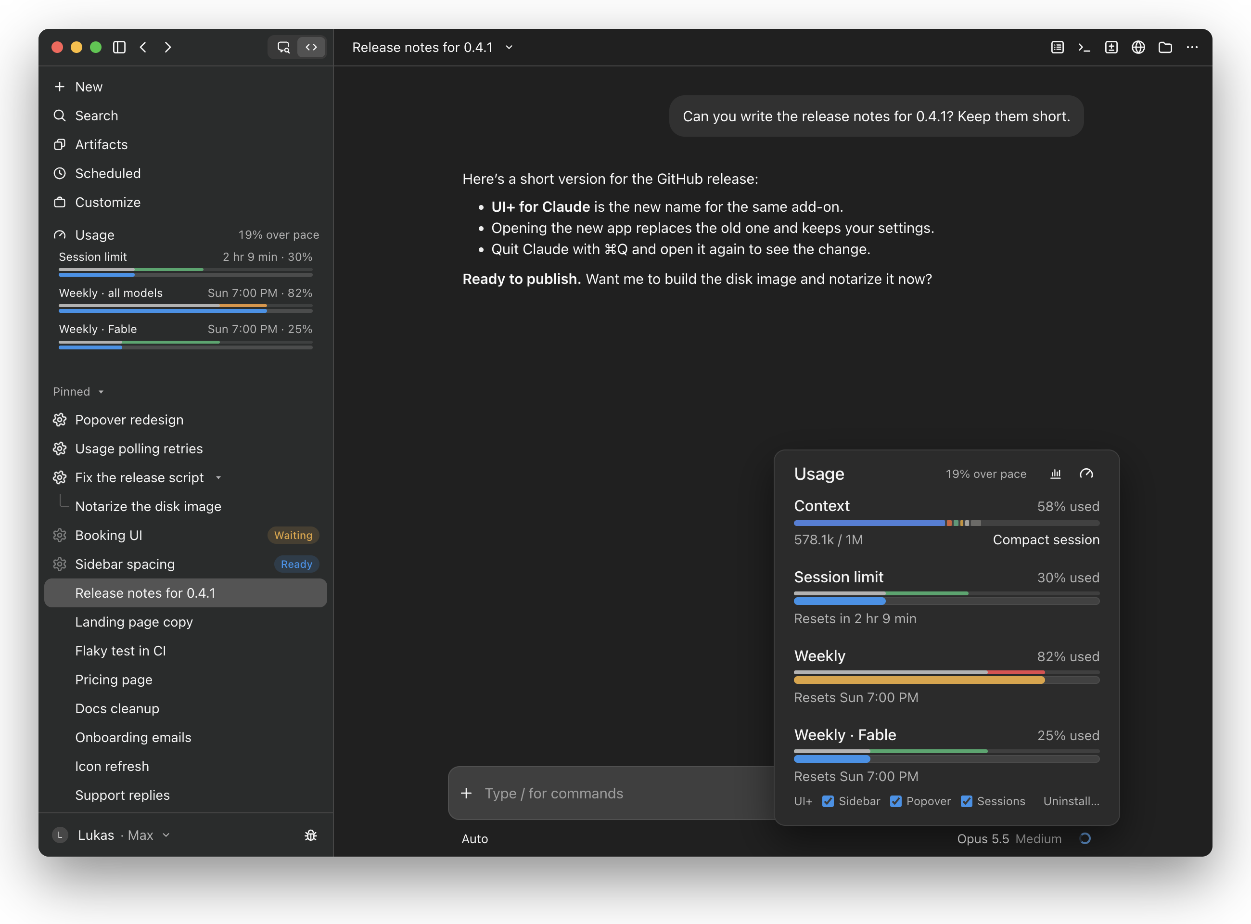Expand the session title dropdown chevron

(509, 48)
